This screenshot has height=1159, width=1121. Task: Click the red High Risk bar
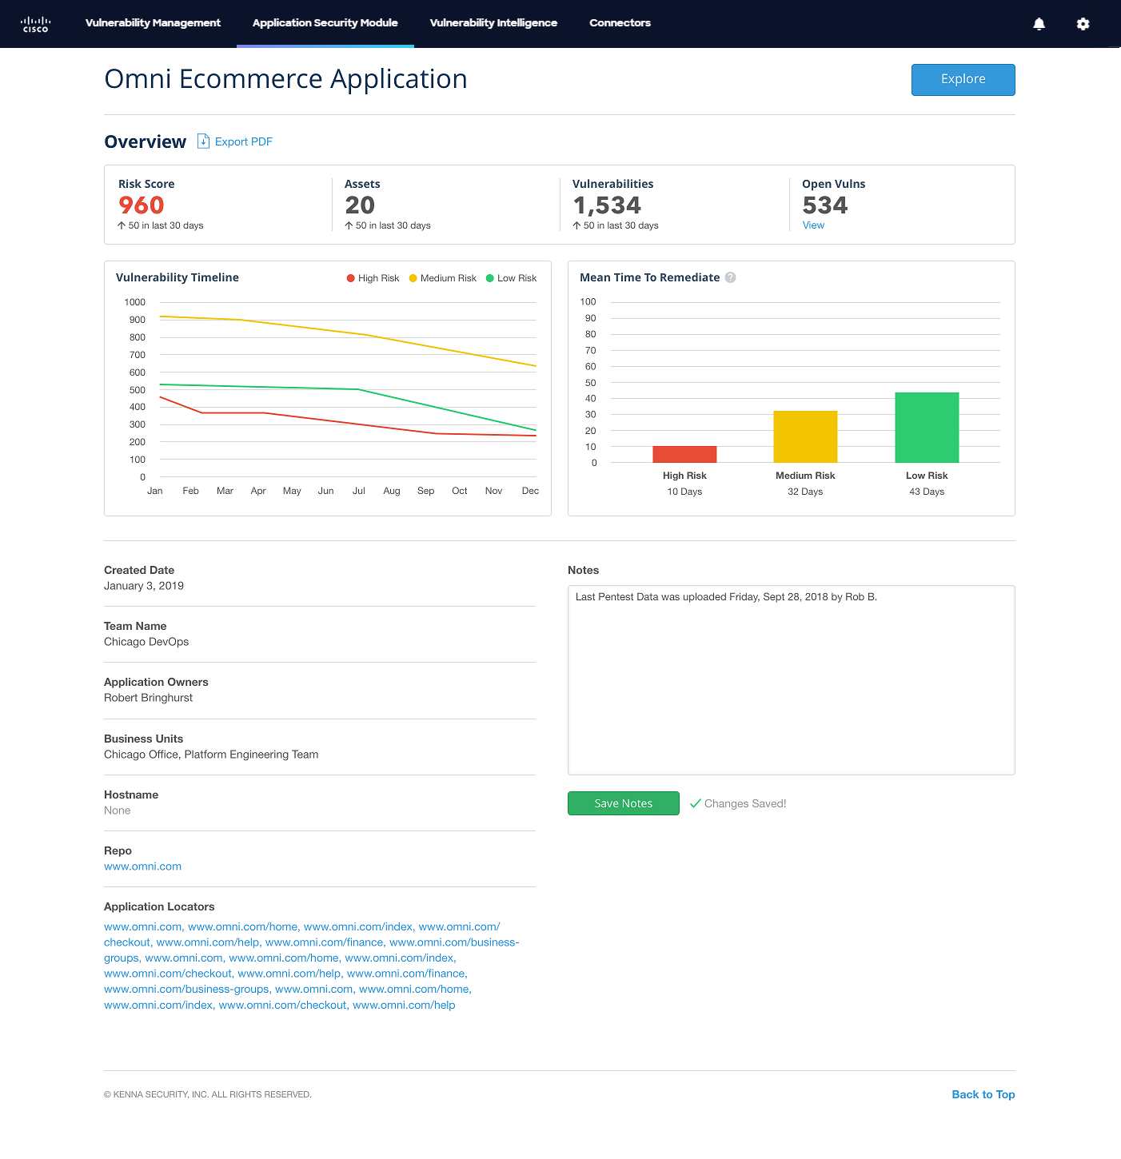pos(684,454)
